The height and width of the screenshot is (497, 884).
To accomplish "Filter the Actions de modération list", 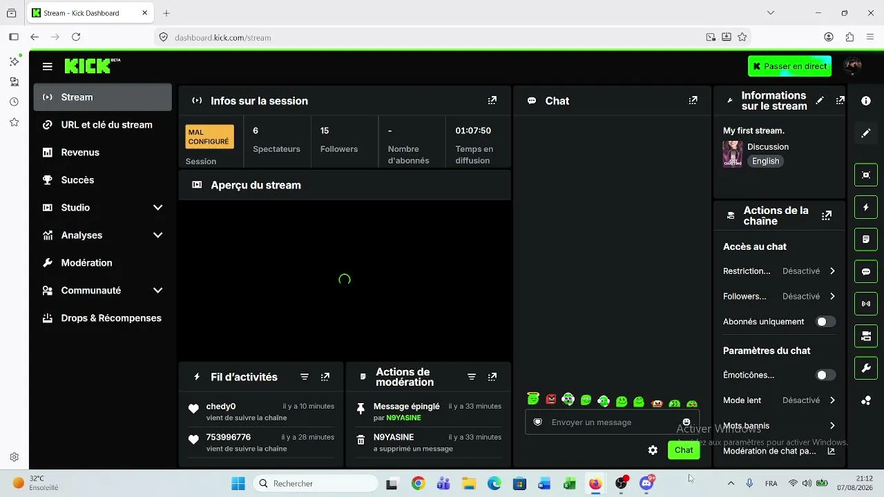I will [472, 377].
